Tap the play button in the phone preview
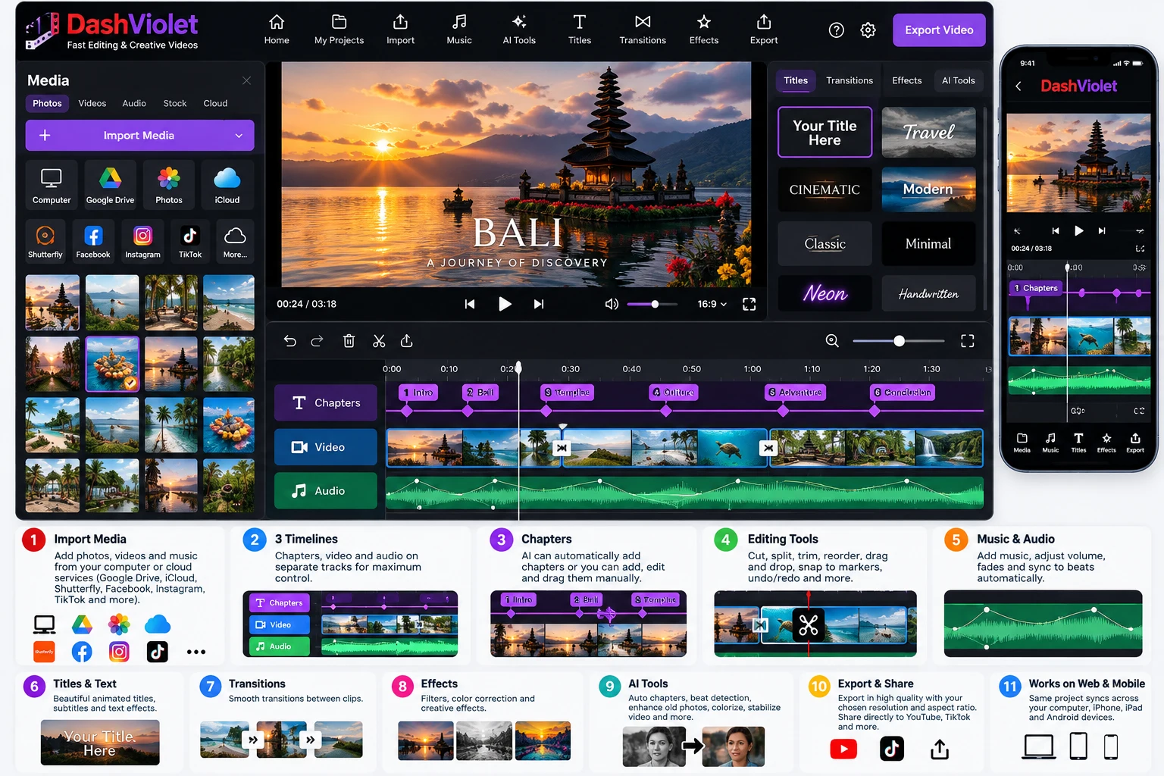Screen dimensions: 1164x776 click(1079, 230)
